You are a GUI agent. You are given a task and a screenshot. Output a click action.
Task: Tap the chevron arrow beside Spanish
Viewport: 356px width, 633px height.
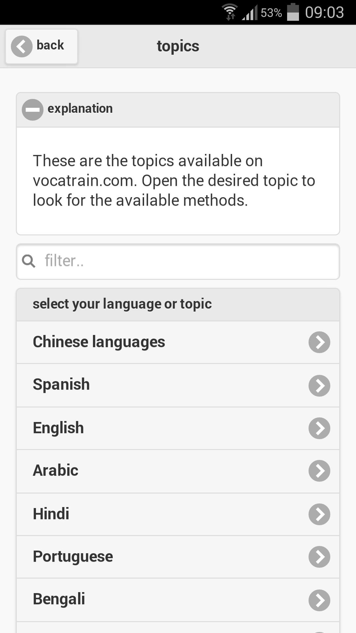(x=319, y=385)
